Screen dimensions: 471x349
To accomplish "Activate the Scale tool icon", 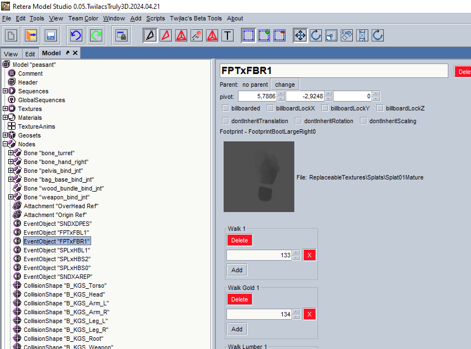I will pos(331,35).
